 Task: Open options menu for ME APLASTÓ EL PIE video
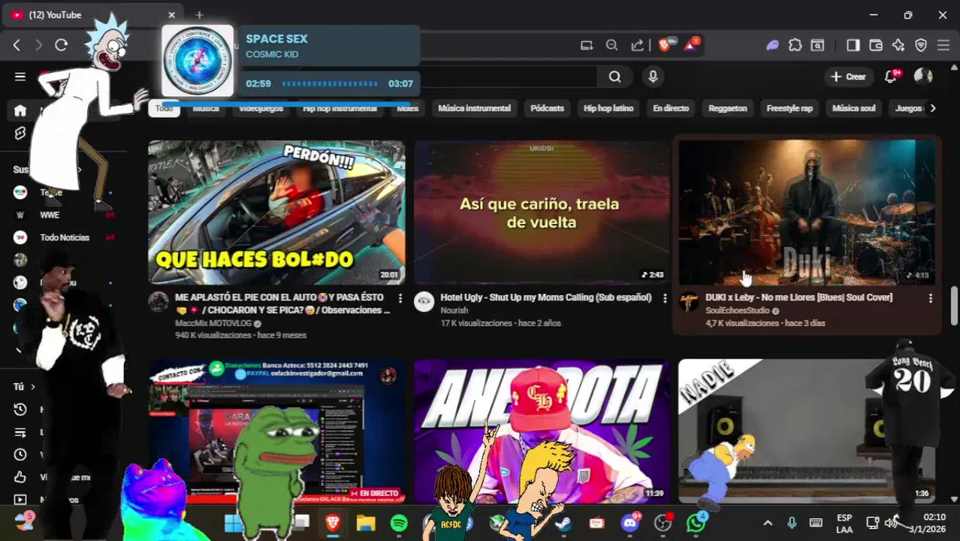[400, 298]
